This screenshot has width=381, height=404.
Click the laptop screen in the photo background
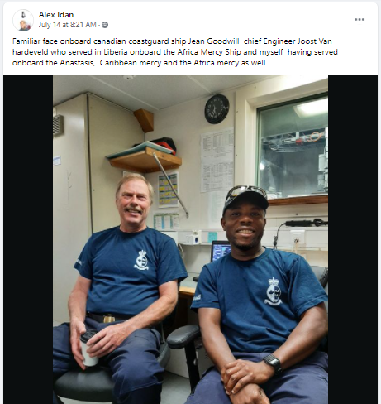(221, 251)
